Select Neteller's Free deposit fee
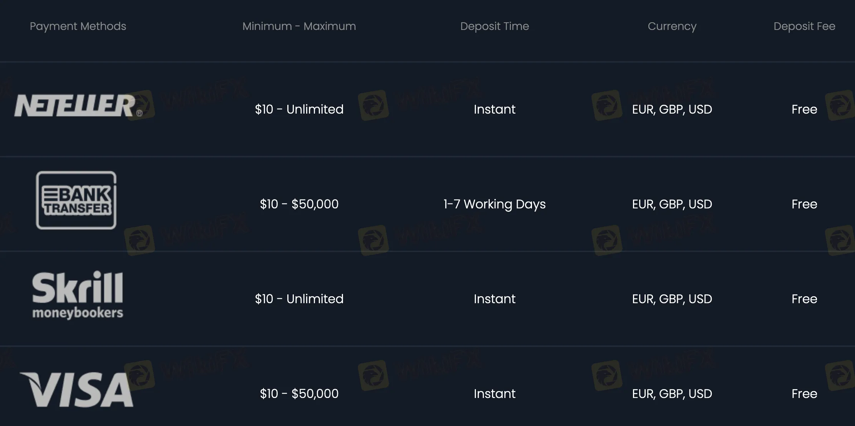 [x=804, y=109]
